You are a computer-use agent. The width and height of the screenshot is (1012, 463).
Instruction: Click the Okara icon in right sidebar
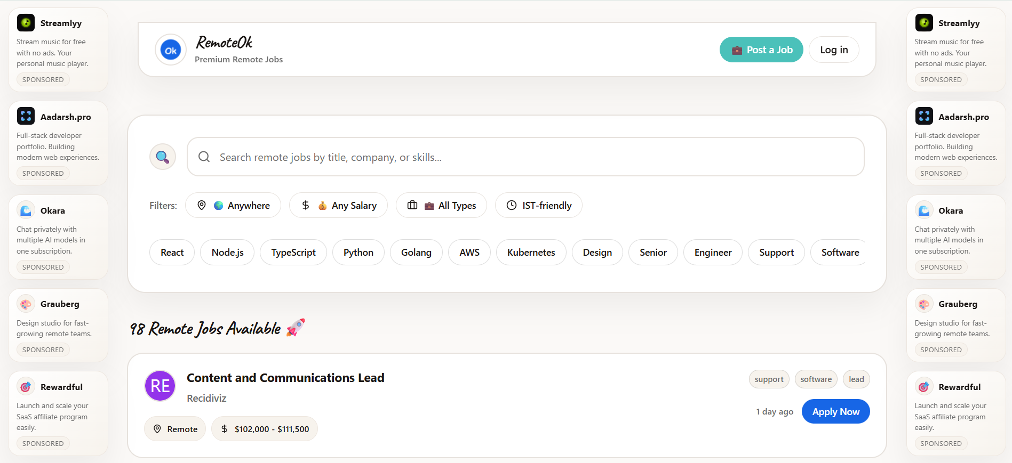click(924, 210)
